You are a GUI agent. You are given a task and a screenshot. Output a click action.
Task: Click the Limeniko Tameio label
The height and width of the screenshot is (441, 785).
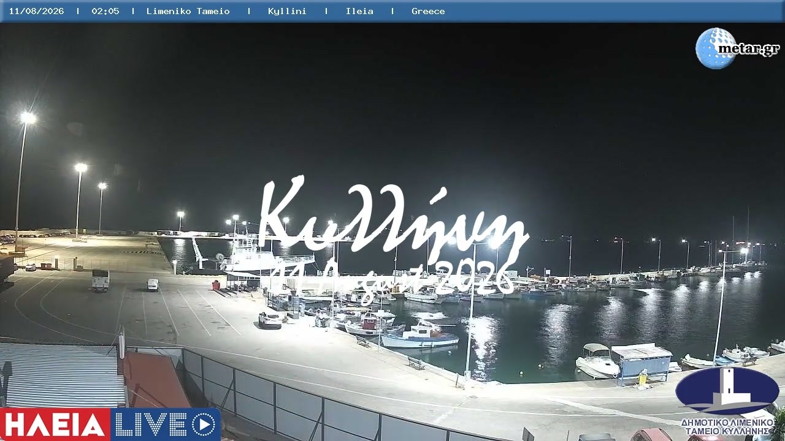point(188,11)
